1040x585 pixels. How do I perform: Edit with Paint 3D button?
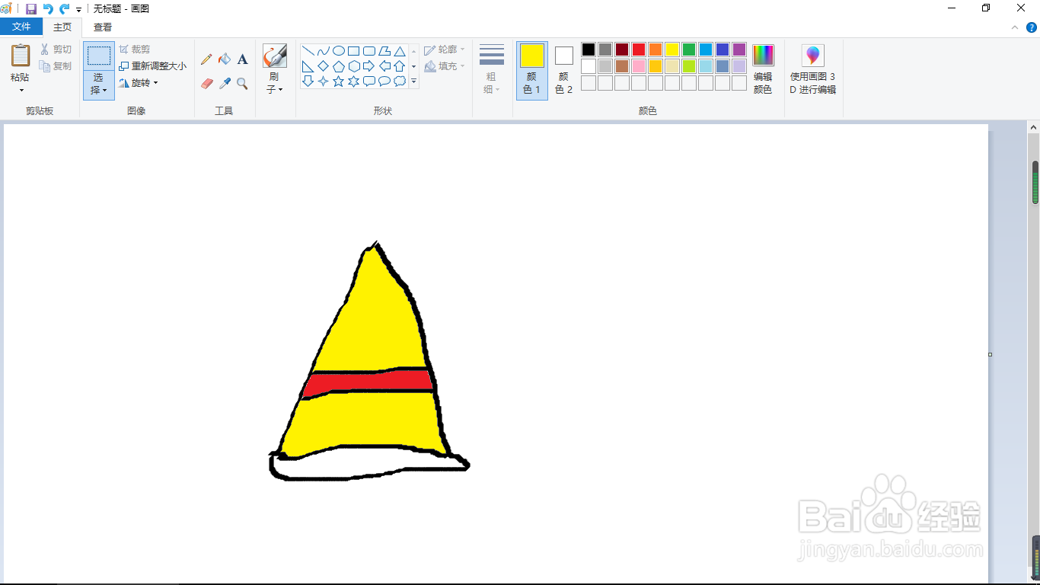(x=813, y=69)
